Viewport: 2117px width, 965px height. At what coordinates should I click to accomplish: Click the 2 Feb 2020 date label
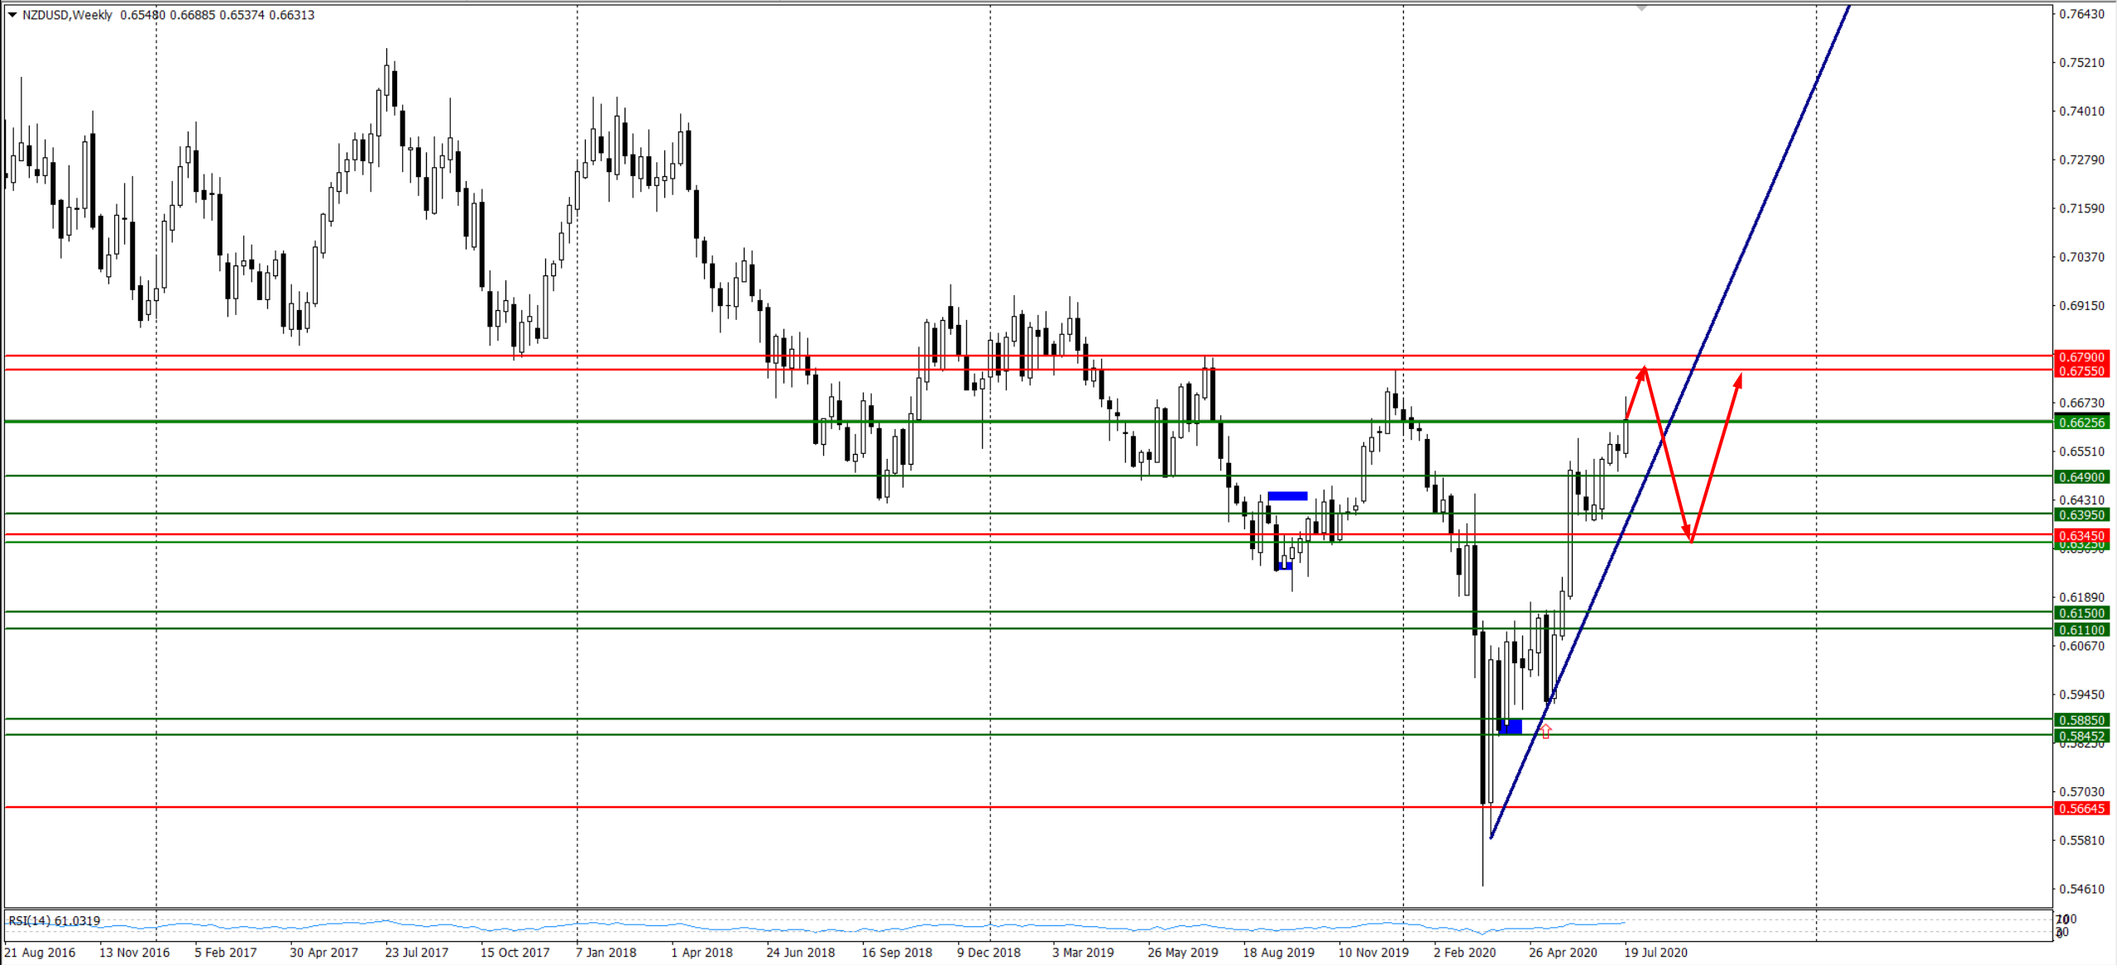tap(1464, 953)
